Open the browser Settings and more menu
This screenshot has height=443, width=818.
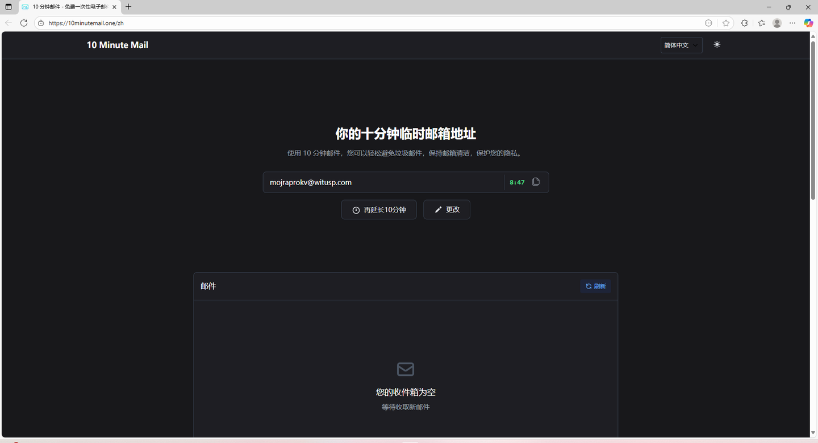[792, 23]
